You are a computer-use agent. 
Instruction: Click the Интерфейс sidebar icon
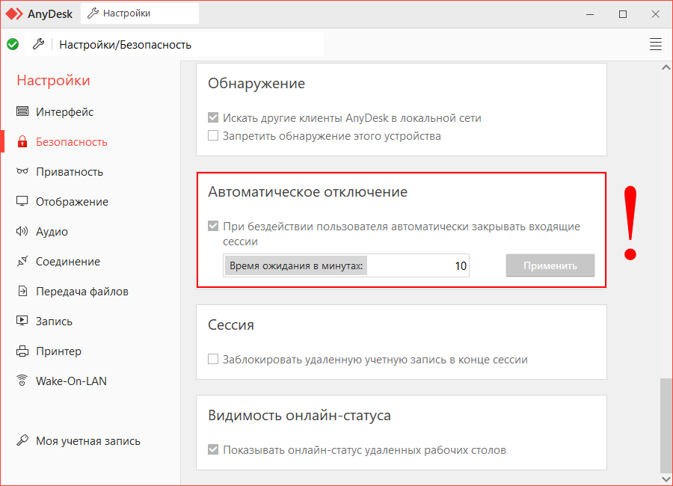point(22,112)
